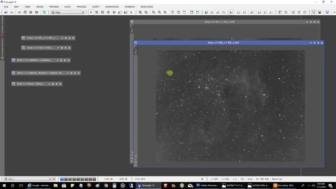Image resolution: width=336 pixels, height=189 pixels.
Task: Click the 'Modified' status bar text
Action: (x=277, y=179)
